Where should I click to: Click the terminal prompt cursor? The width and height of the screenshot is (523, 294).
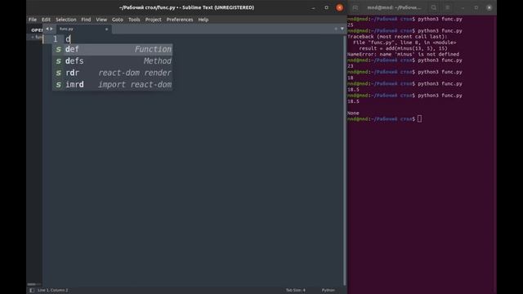pyautogui.click(x=419, y=119)
